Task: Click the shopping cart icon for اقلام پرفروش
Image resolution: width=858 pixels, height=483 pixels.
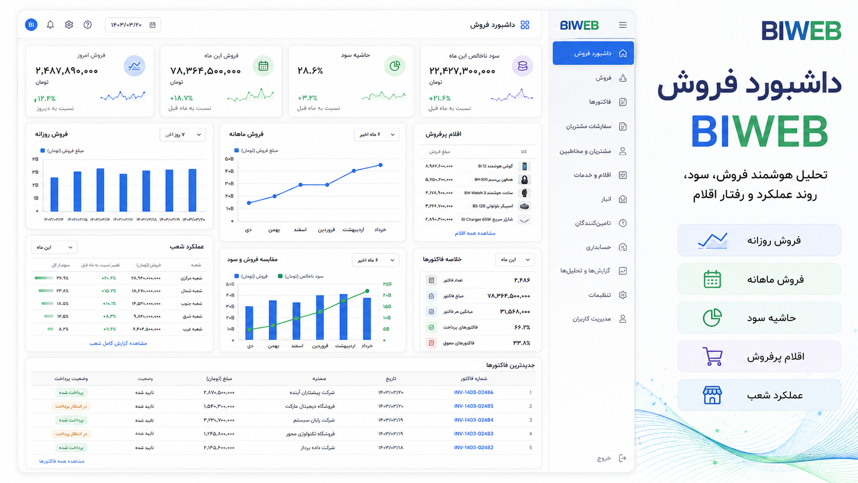Action: [x=712, y=356]
